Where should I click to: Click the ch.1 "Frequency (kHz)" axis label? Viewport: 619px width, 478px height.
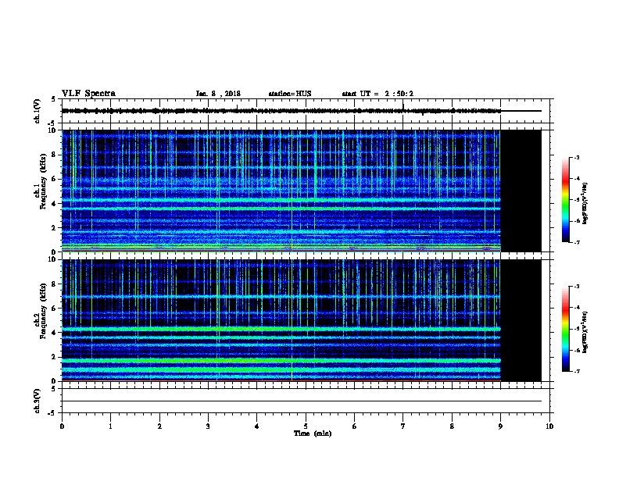coord(43,181)
